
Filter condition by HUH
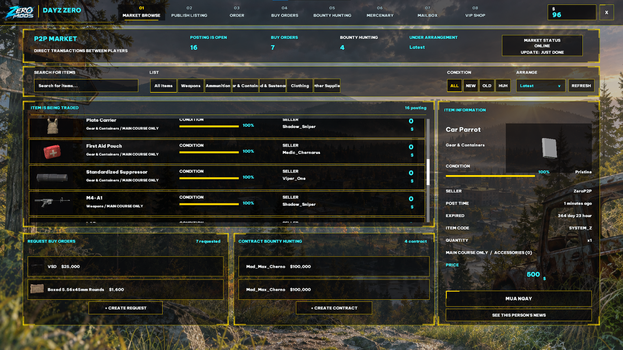503,85
